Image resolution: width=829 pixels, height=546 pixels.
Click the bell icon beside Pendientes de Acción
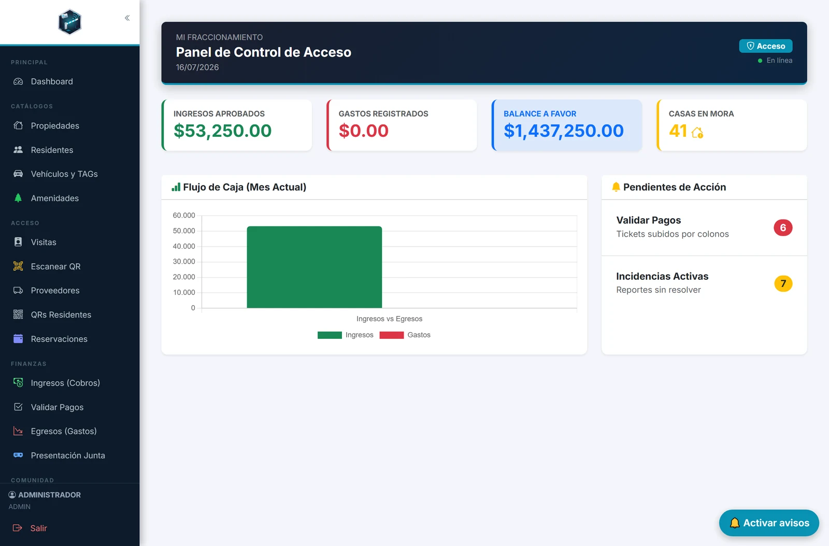[616, 187]
